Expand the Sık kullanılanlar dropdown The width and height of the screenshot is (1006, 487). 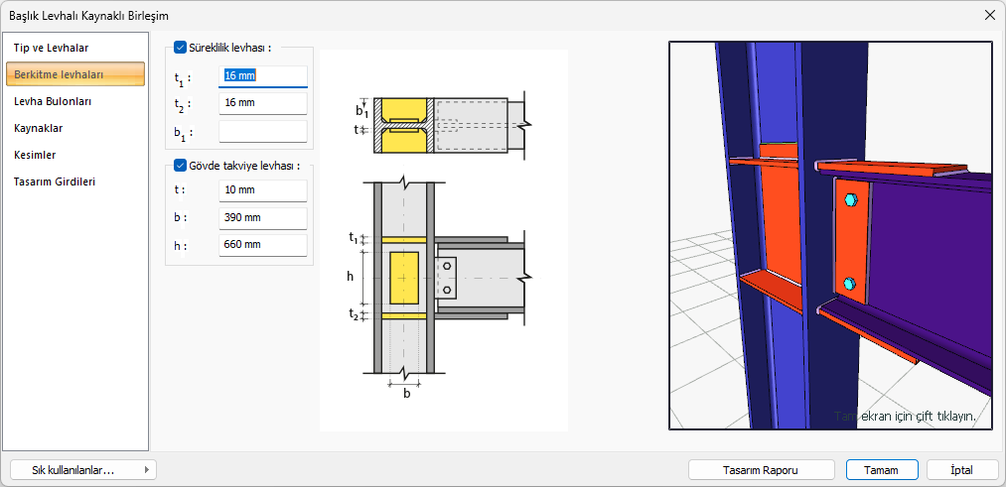[x=82, y=470]
